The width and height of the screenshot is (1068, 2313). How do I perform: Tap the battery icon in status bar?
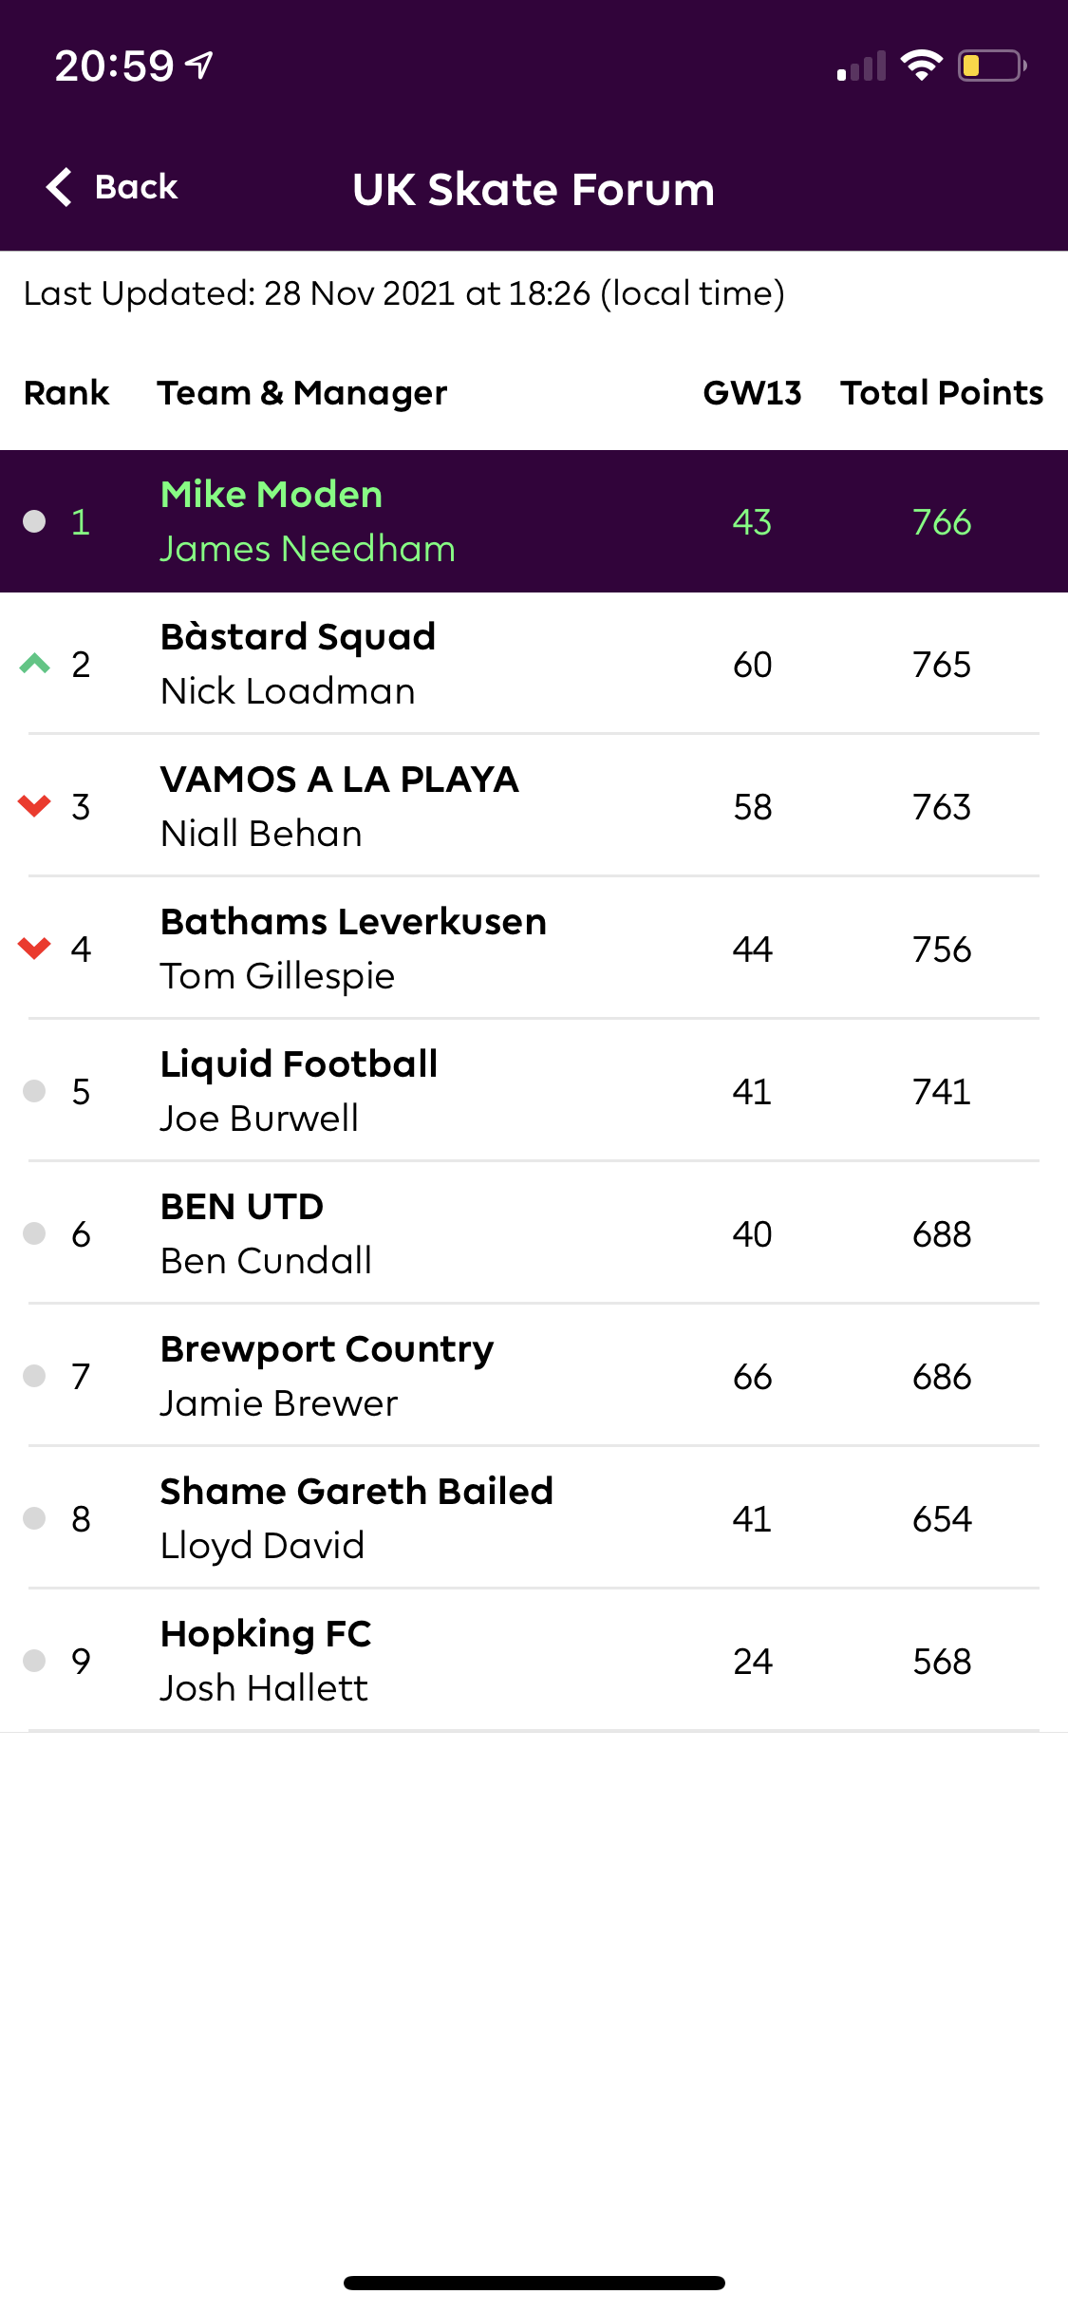[x=991, y=66]
